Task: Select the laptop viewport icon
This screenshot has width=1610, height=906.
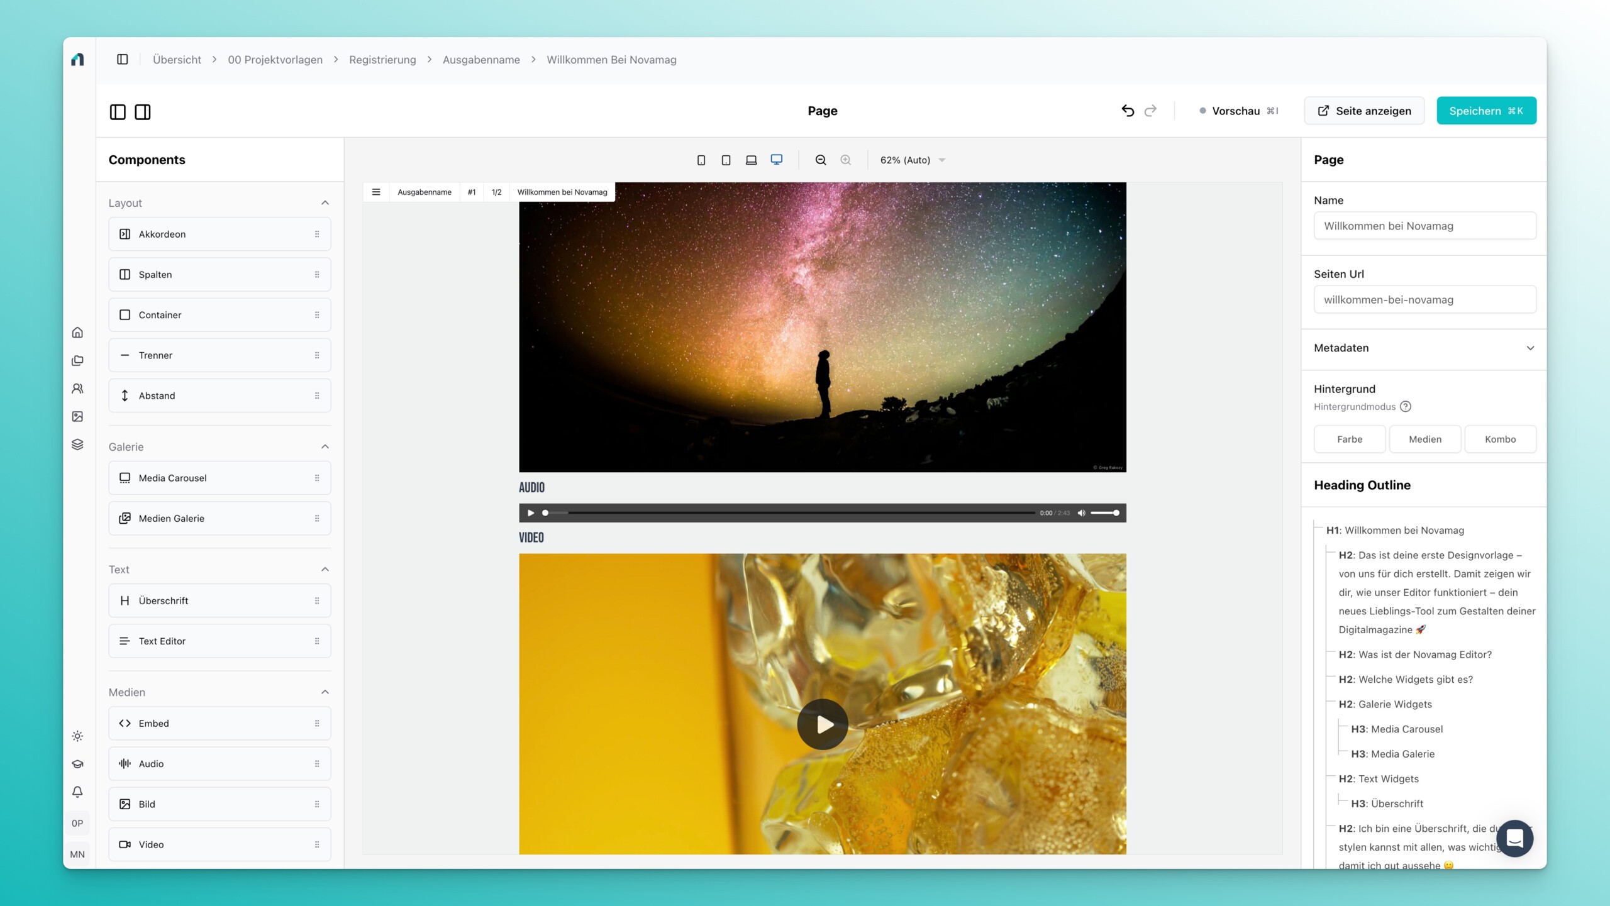Action: coord(751,160)
